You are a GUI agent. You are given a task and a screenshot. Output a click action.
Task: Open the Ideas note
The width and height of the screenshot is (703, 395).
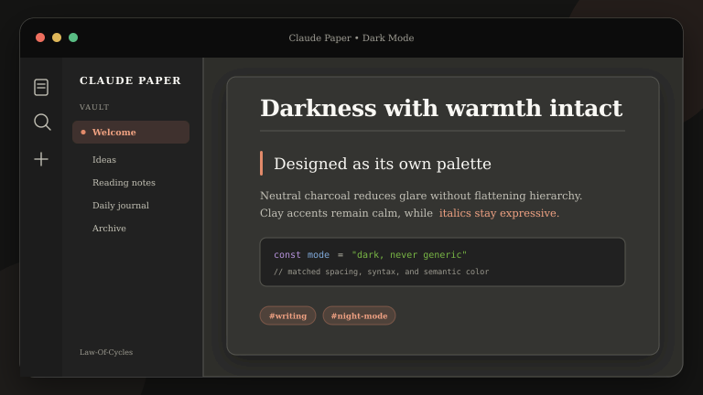coord(104,159)
